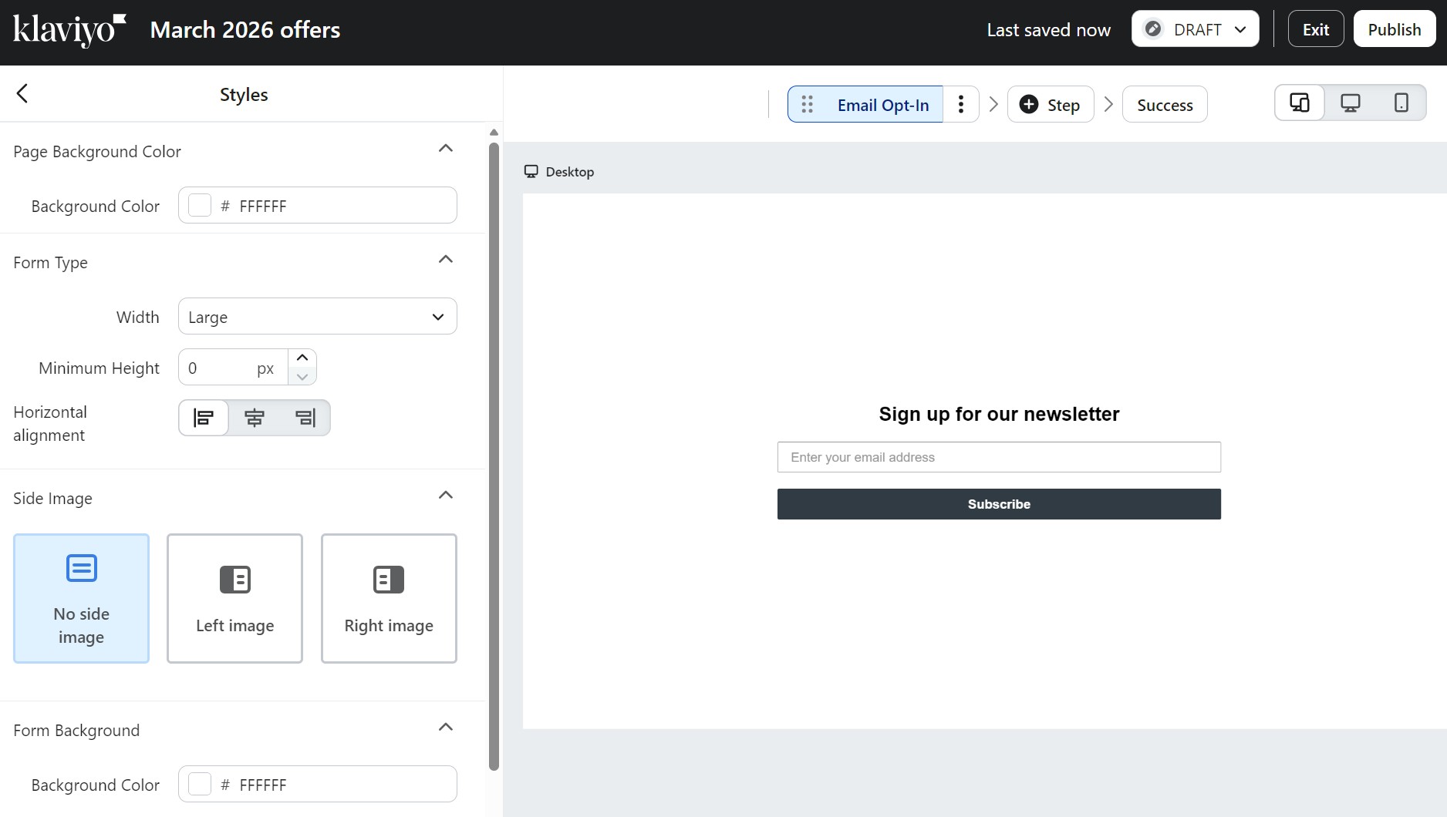Viewport: 1447px width, 817px height.
Task: Keep No side image option selected
Action: [x=81, y=598]
